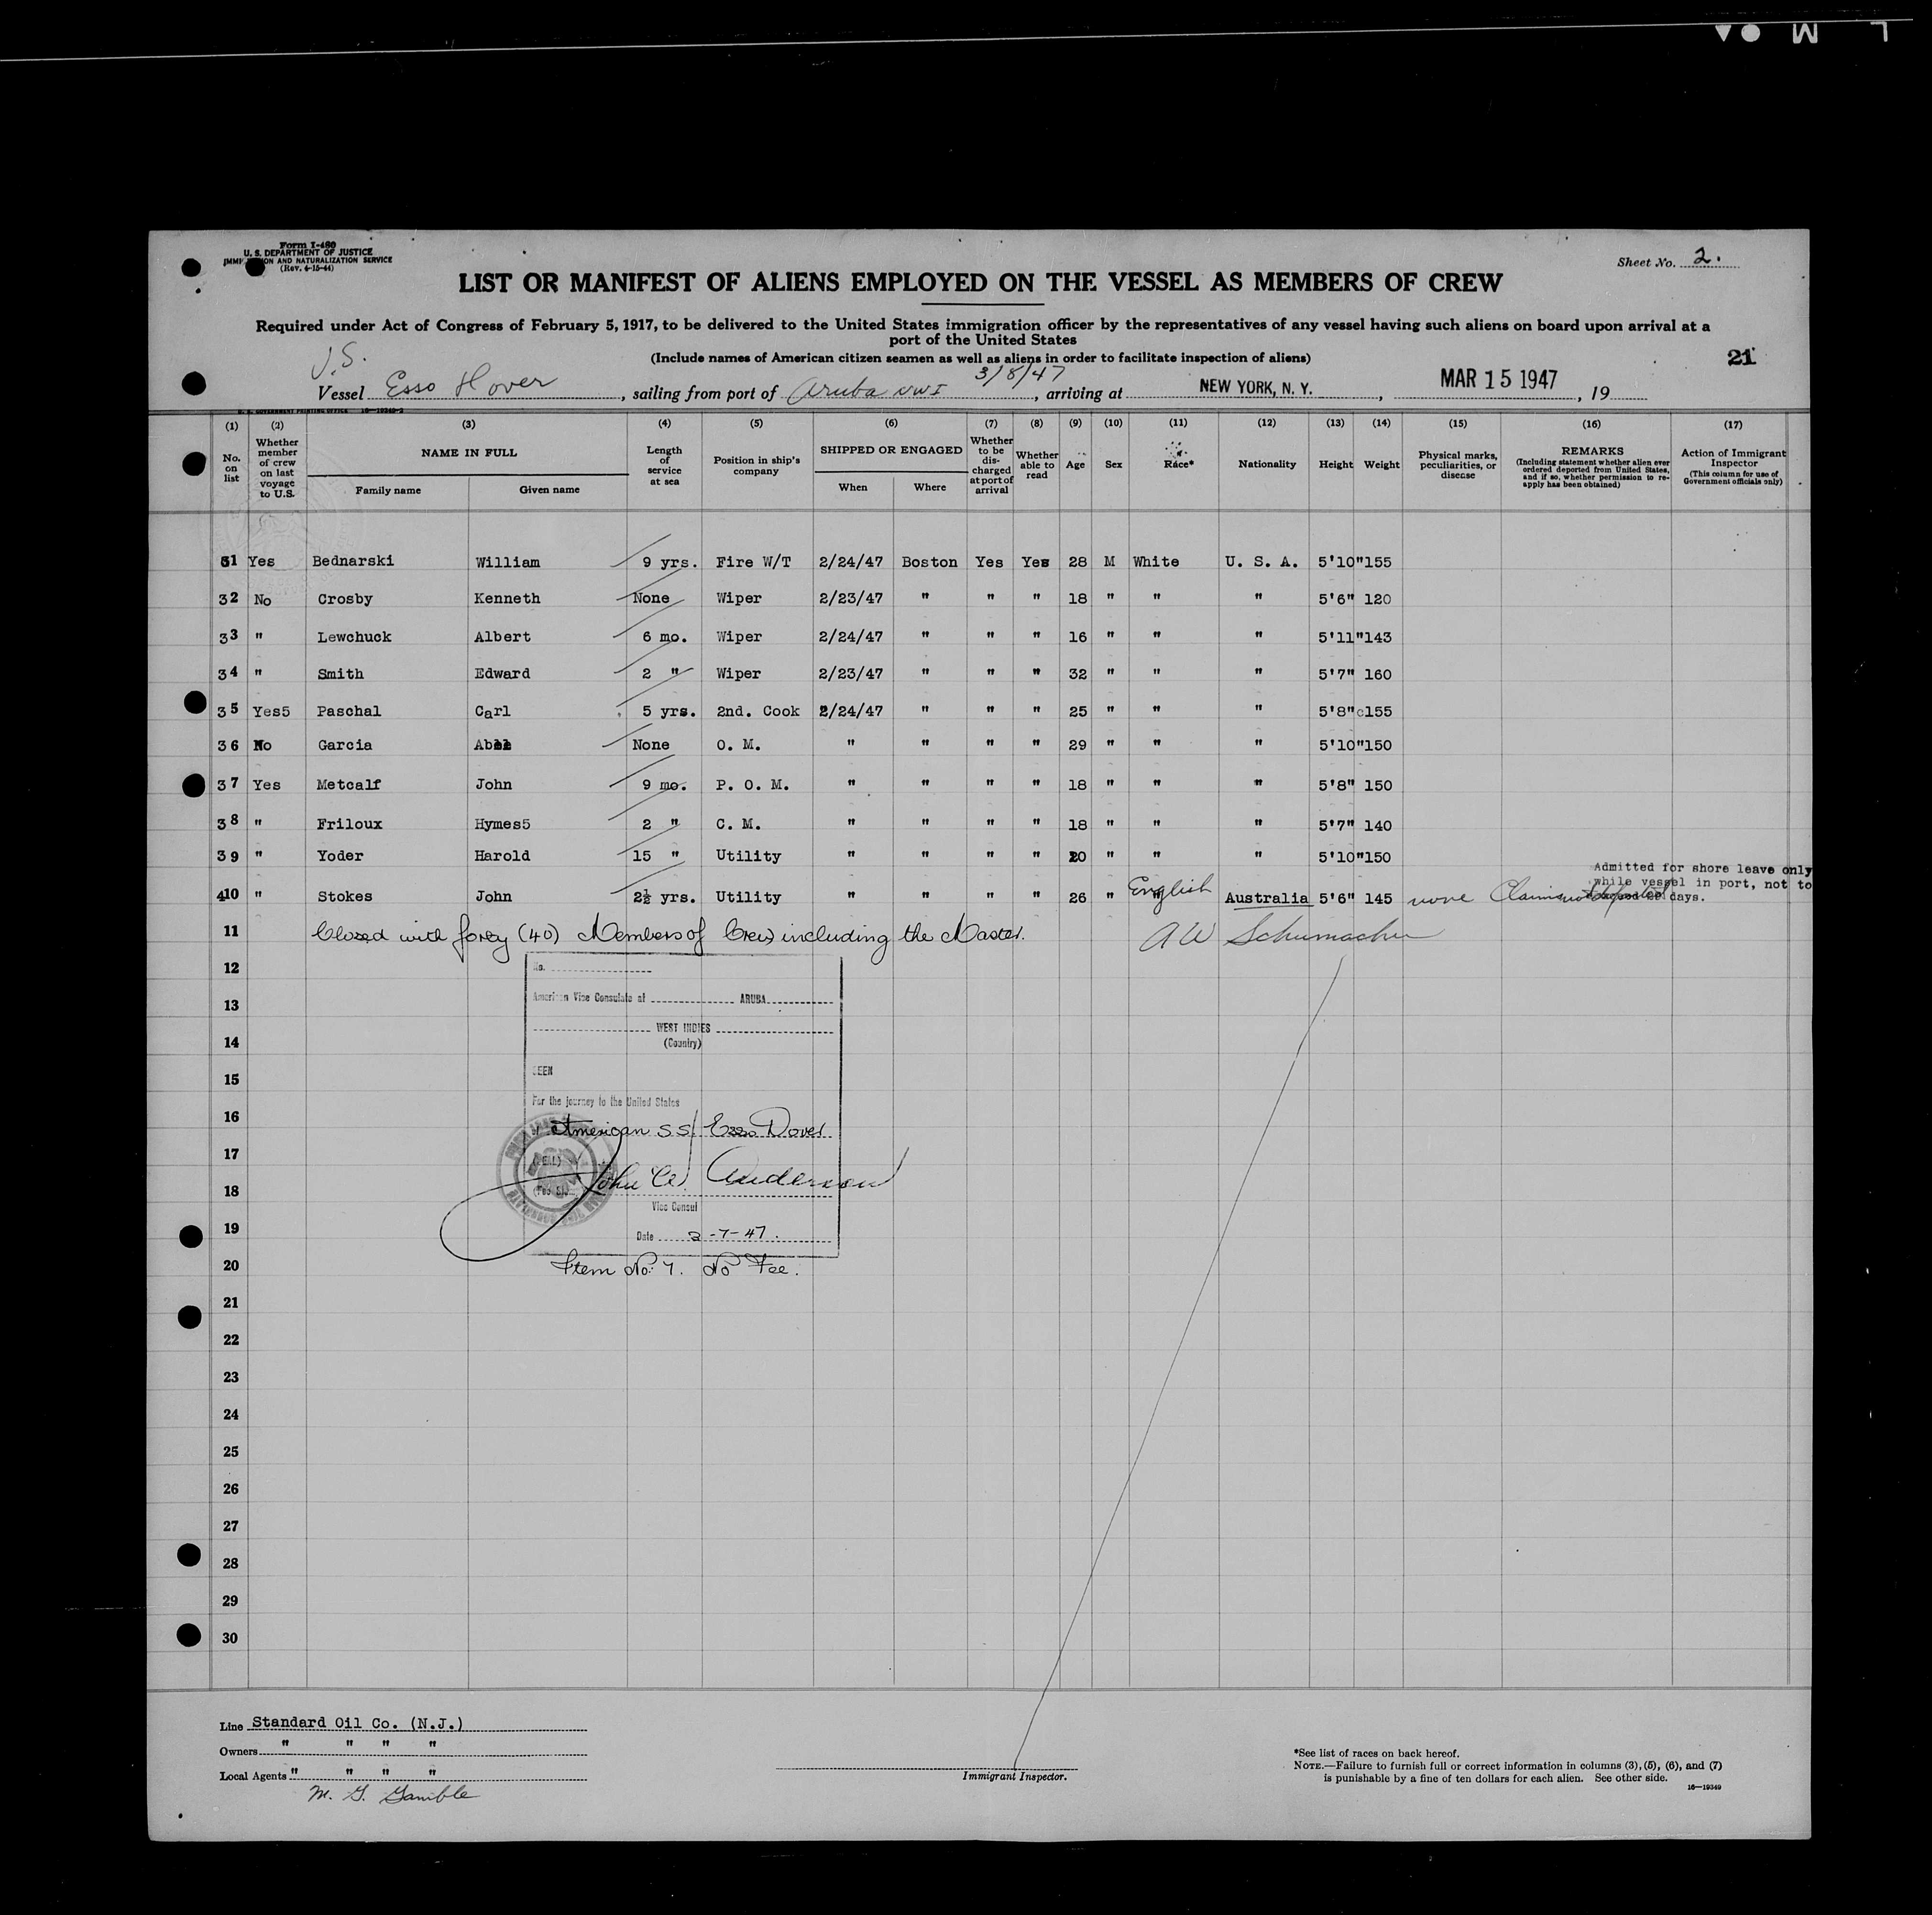This screenshot has width=1932, height=1915.
Task: Click the position 'O. M.' in Garcia row
Action: pyautogui.click(x=738, y=745)
